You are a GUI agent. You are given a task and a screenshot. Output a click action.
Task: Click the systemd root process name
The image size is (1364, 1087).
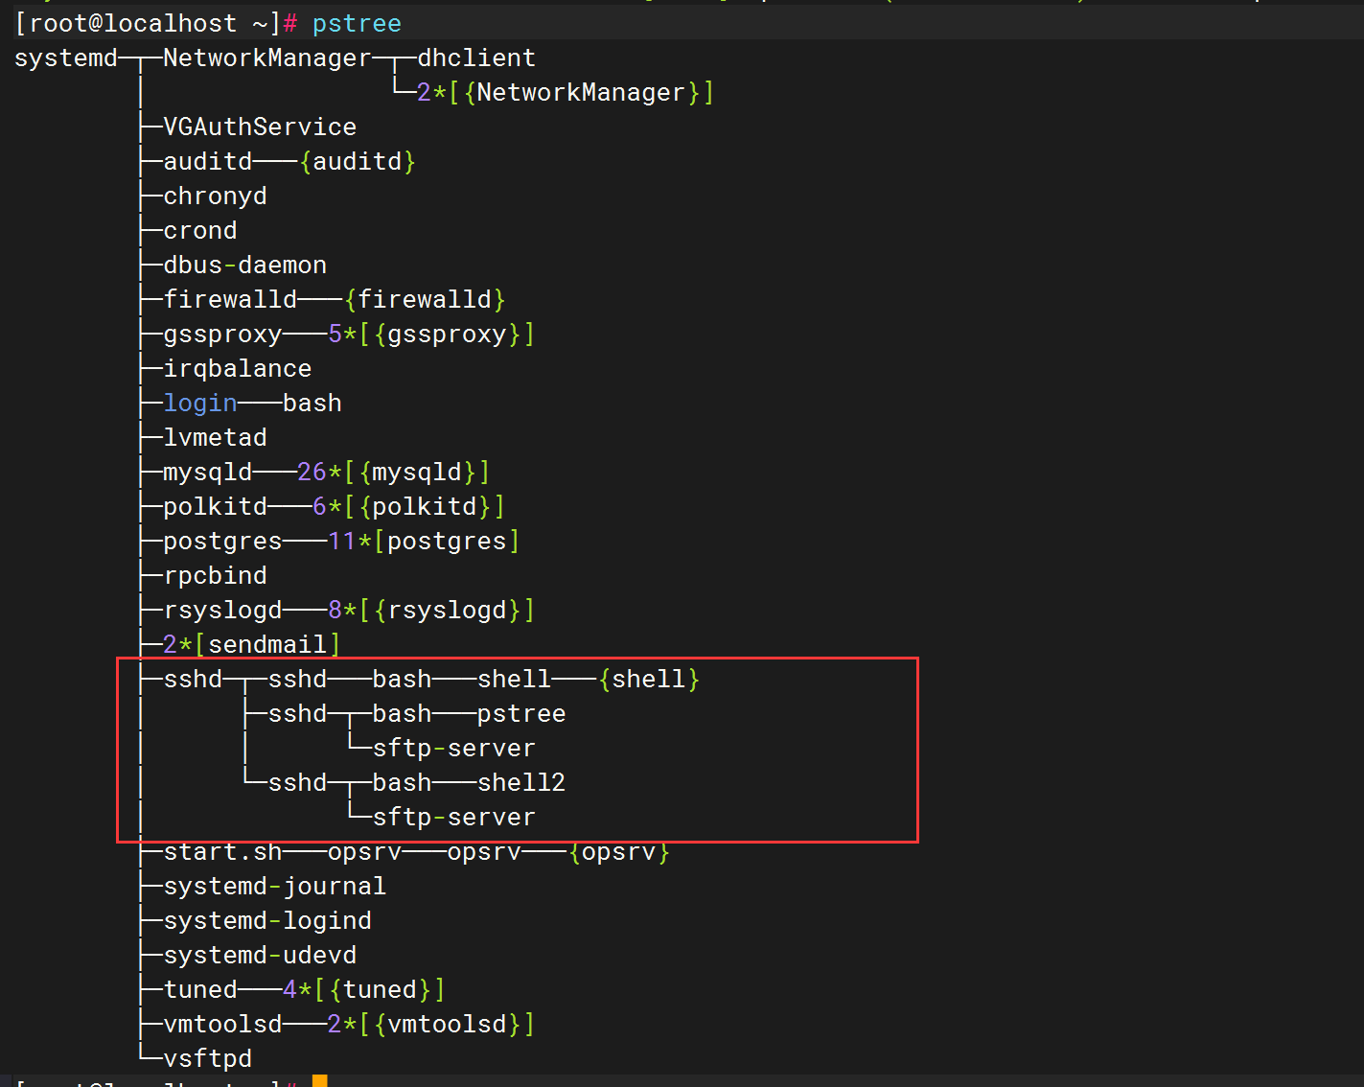pos(66,58)
